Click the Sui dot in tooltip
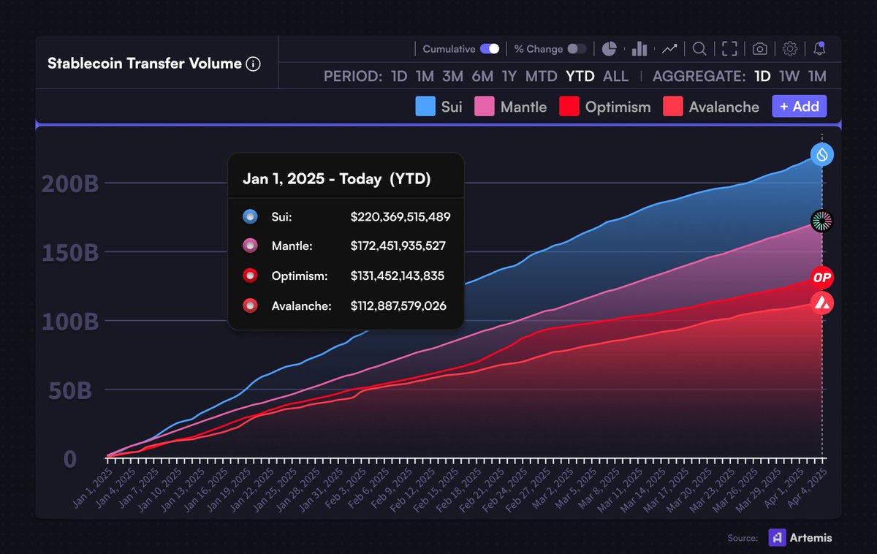This screenshot has width=877, height=554. [250, 217]
